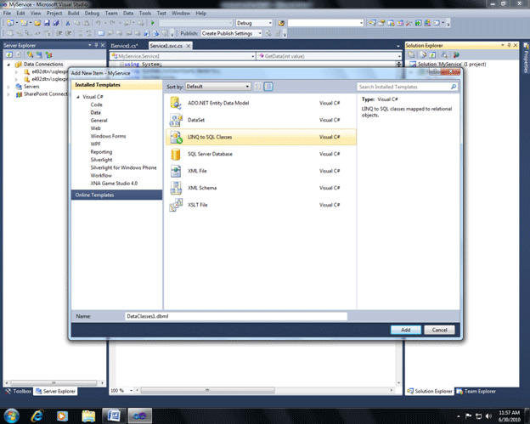The image size is (530, 424).
Task: Toggle the Solution Explorer auto-hide pin
Action: click(509, 45)
